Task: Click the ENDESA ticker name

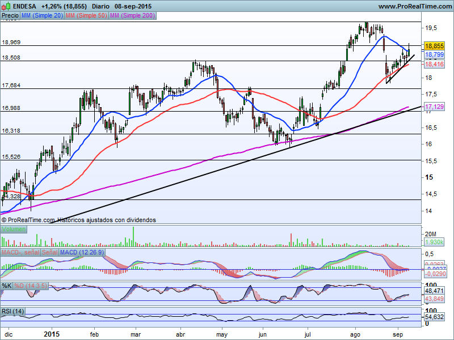Action: point(24,6)
